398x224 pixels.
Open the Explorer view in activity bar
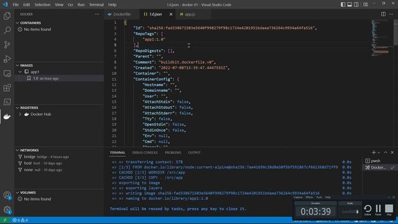tap(7, 16)
